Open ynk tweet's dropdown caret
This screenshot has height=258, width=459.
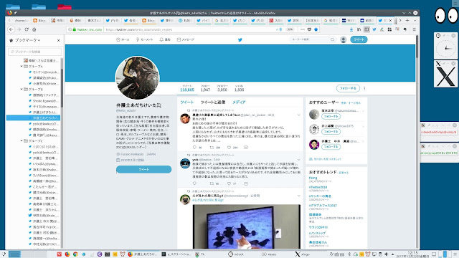[x=298, y=160]
